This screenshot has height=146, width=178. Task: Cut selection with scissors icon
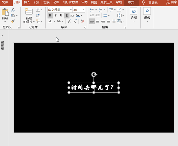click(13, 10)
